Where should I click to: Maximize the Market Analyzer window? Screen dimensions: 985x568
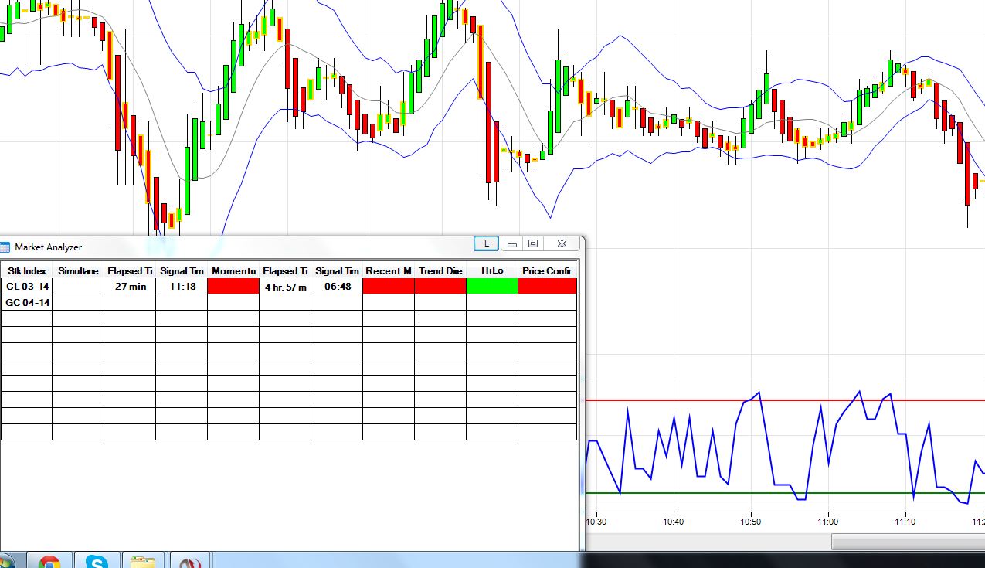point(533,243)
